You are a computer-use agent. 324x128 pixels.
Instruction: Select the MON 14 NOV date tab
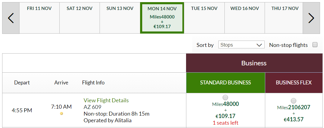click(162, 18)
